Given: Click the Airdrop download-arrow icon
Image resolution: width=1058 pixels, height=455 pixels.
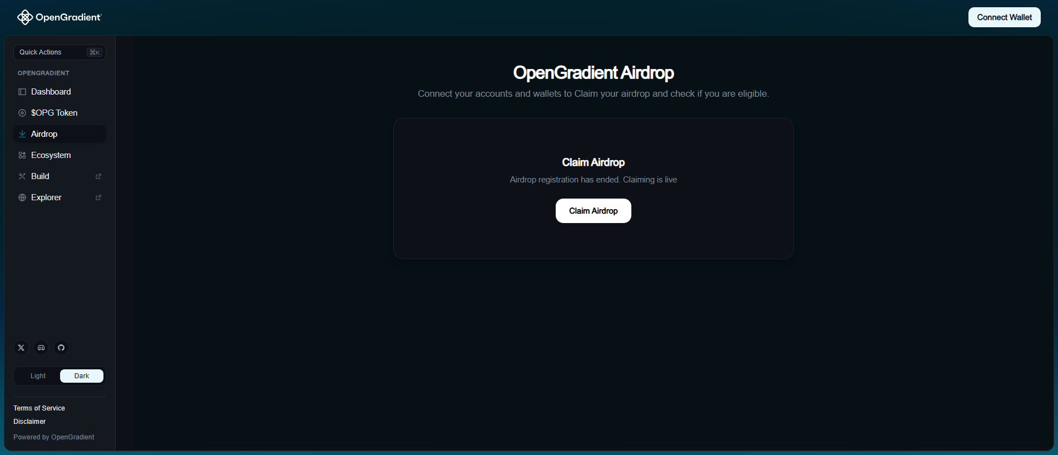Looking at the screenshot, I should (22, 134).
